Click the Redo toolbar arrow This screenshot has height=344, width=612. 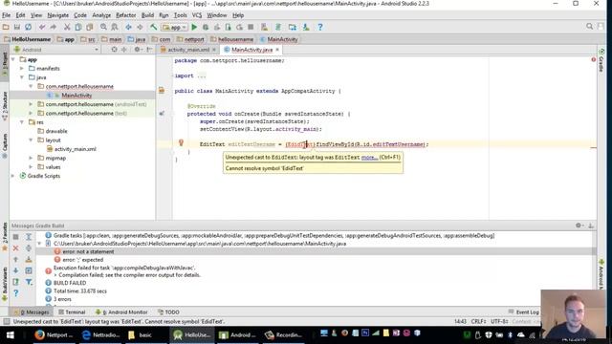(54, 27)
